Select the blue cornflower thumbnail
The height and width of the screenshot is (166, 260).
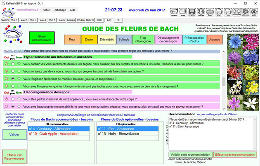(235, 41)
